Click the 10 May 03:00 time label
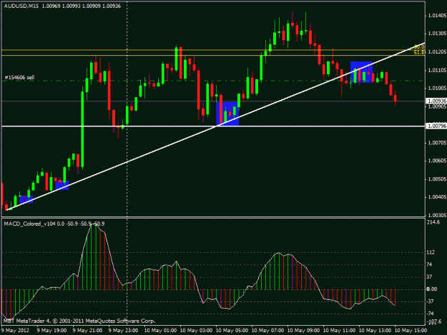The image size is (447, 335). click(197, 331)
